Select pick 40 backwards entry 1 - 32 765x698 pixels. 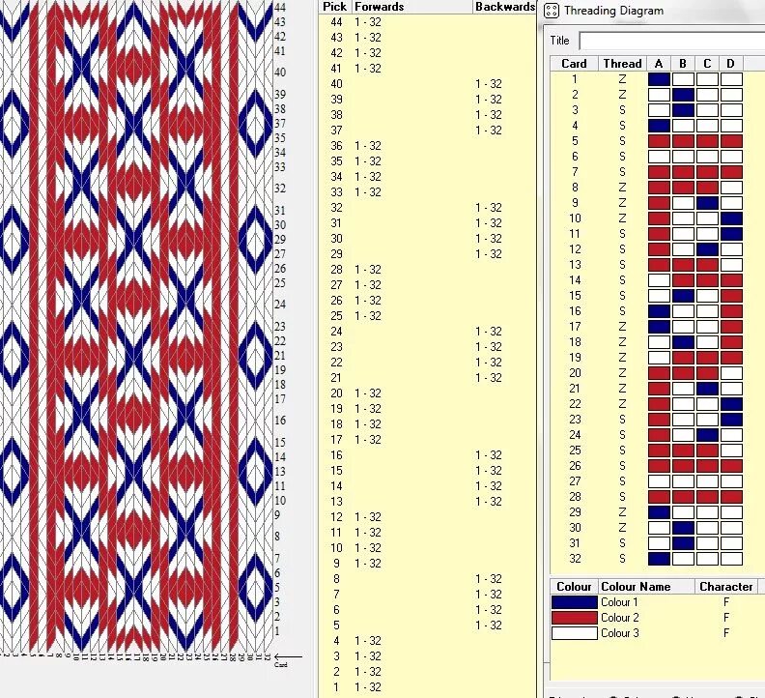pyautogui.click(x=489, y=84)
